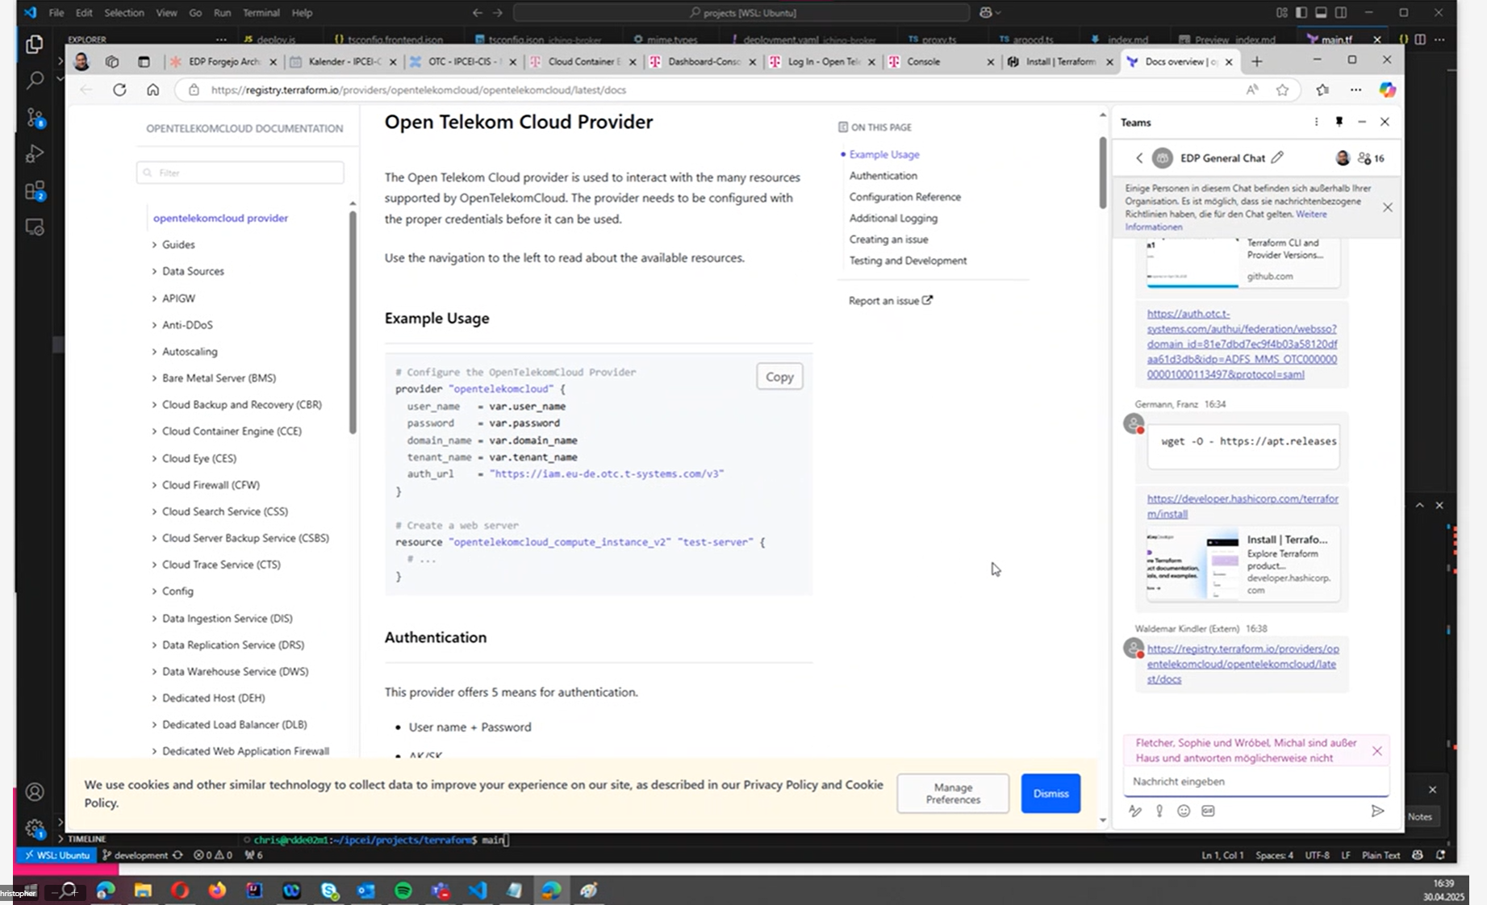Screen dimensions: 1487x905
Task: Switch to EDP Forgejo browser tab
Action: (223, 61)
